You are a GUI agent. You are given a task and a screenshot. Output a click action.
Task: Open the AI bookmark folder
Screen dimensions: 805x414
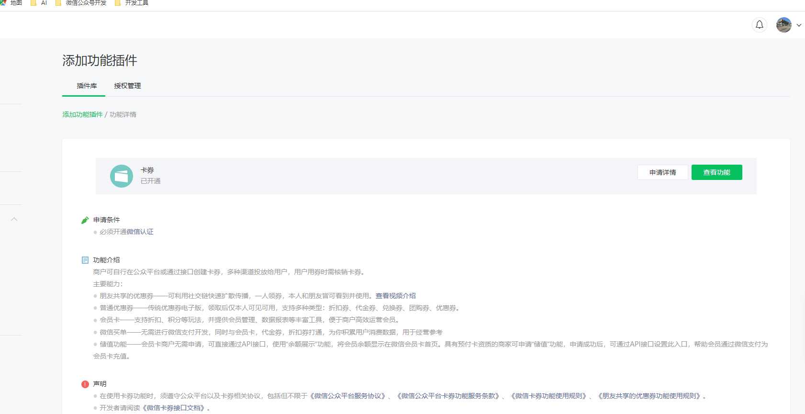pos(39,3)
